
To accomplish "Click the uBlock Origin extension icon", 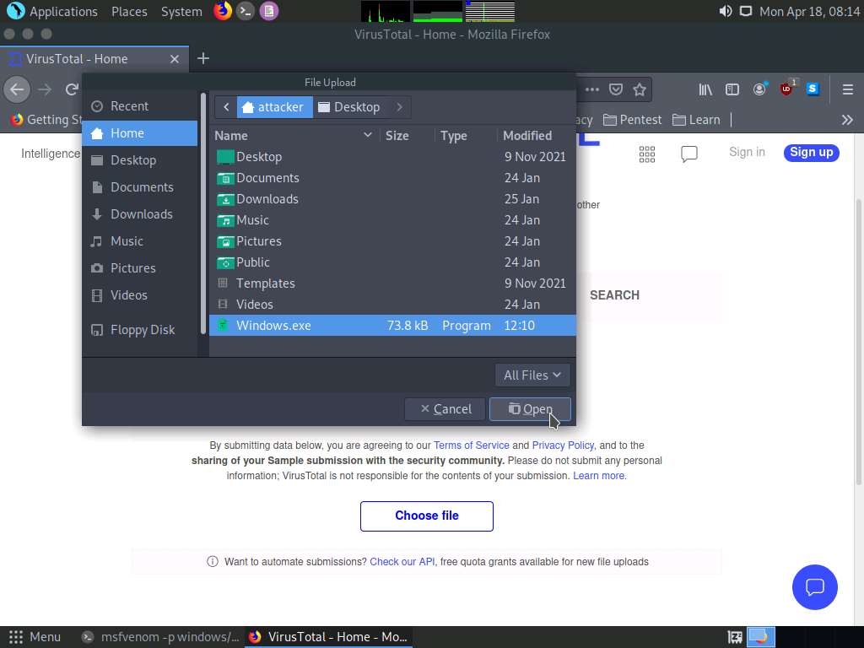I will coord(786,89).
